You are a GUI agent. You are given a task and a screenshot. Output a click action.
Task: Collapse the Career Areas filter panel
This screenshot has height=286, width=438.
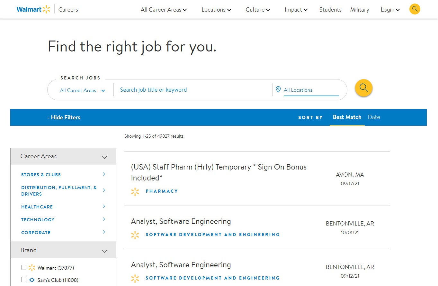[x=104, y=157]
